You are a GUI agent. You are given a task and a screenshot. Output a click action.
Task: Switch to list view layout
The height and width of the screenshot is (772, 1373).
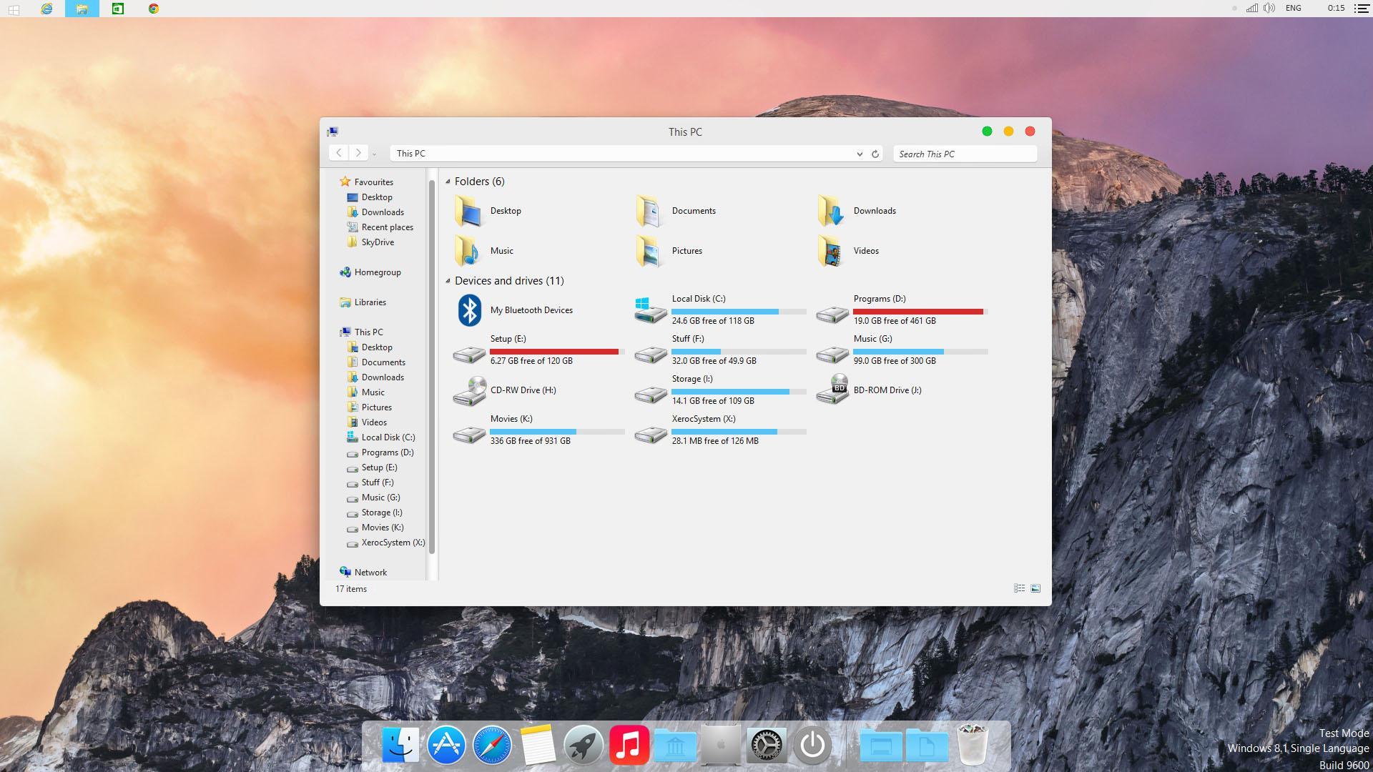pos(1019,588)
